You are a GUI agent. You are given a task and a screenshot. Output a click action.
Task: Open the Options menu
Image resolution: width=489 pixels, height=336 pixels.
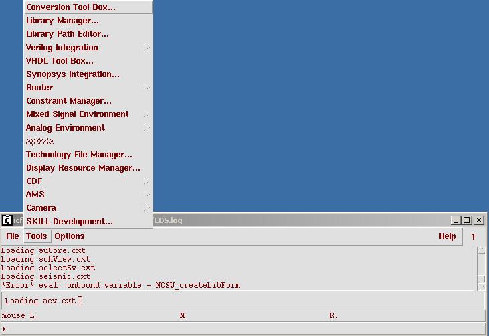click(x=70, y=236)
